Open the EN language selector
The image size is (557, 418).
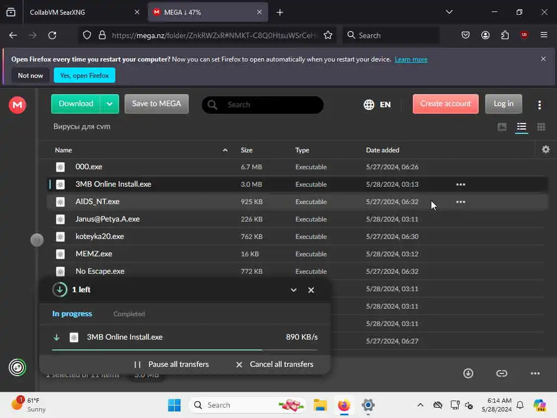click(377, 104)
